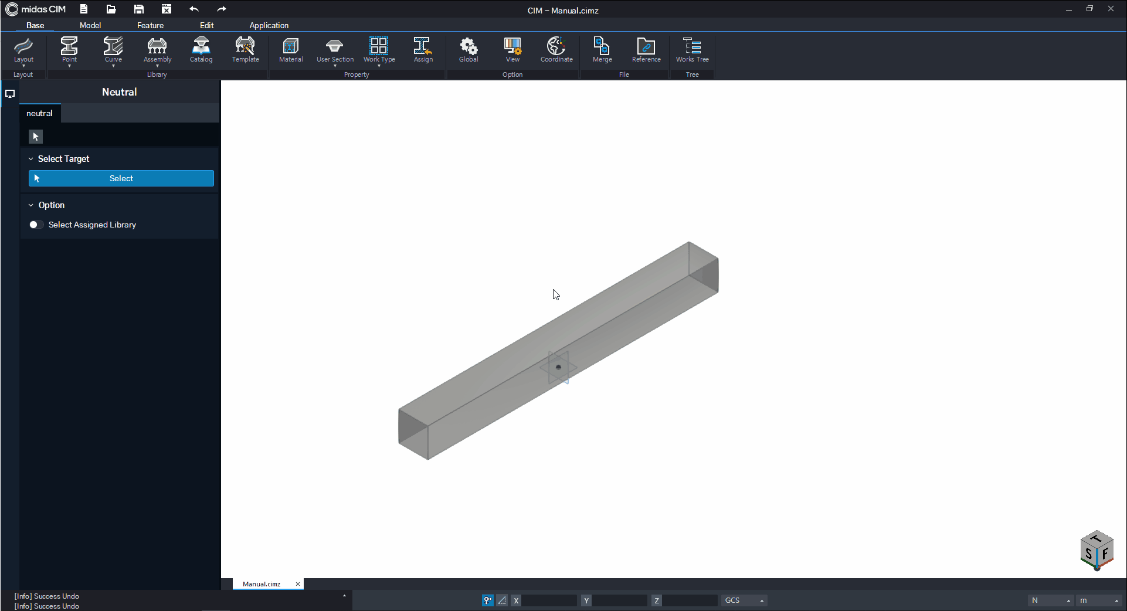The image size is (1127, 611).
Task: Click the close-file icon beside Save
Action: click(x=167, y=9)
